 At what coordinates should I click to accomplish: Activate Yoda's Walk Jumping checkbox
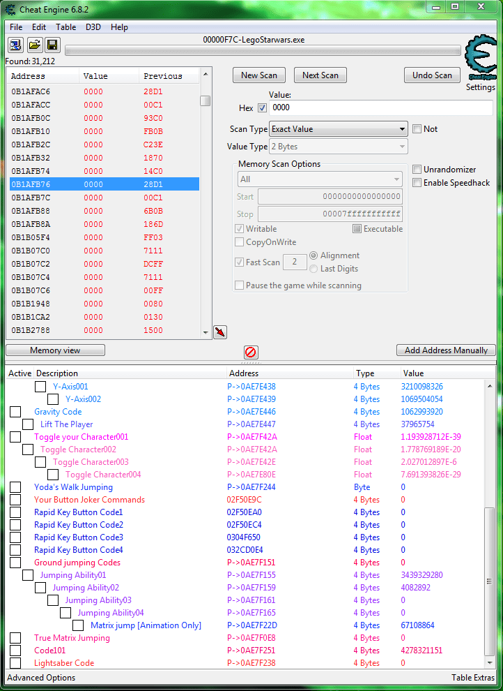(15, 487)
